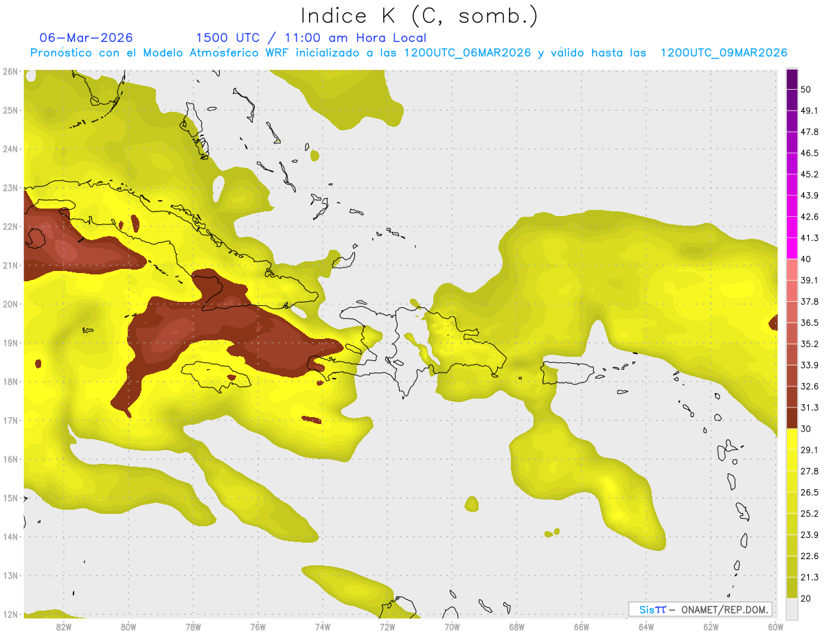Select the colorbar label '25.2'
Screen dimensions: 824x636
(x=810, y=514)
